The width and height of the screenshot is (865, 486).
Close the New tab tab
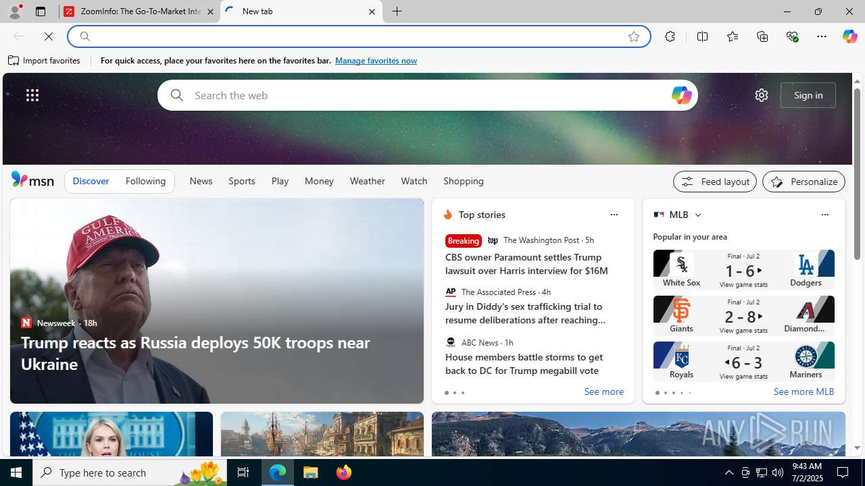click(x=372, y=11)
